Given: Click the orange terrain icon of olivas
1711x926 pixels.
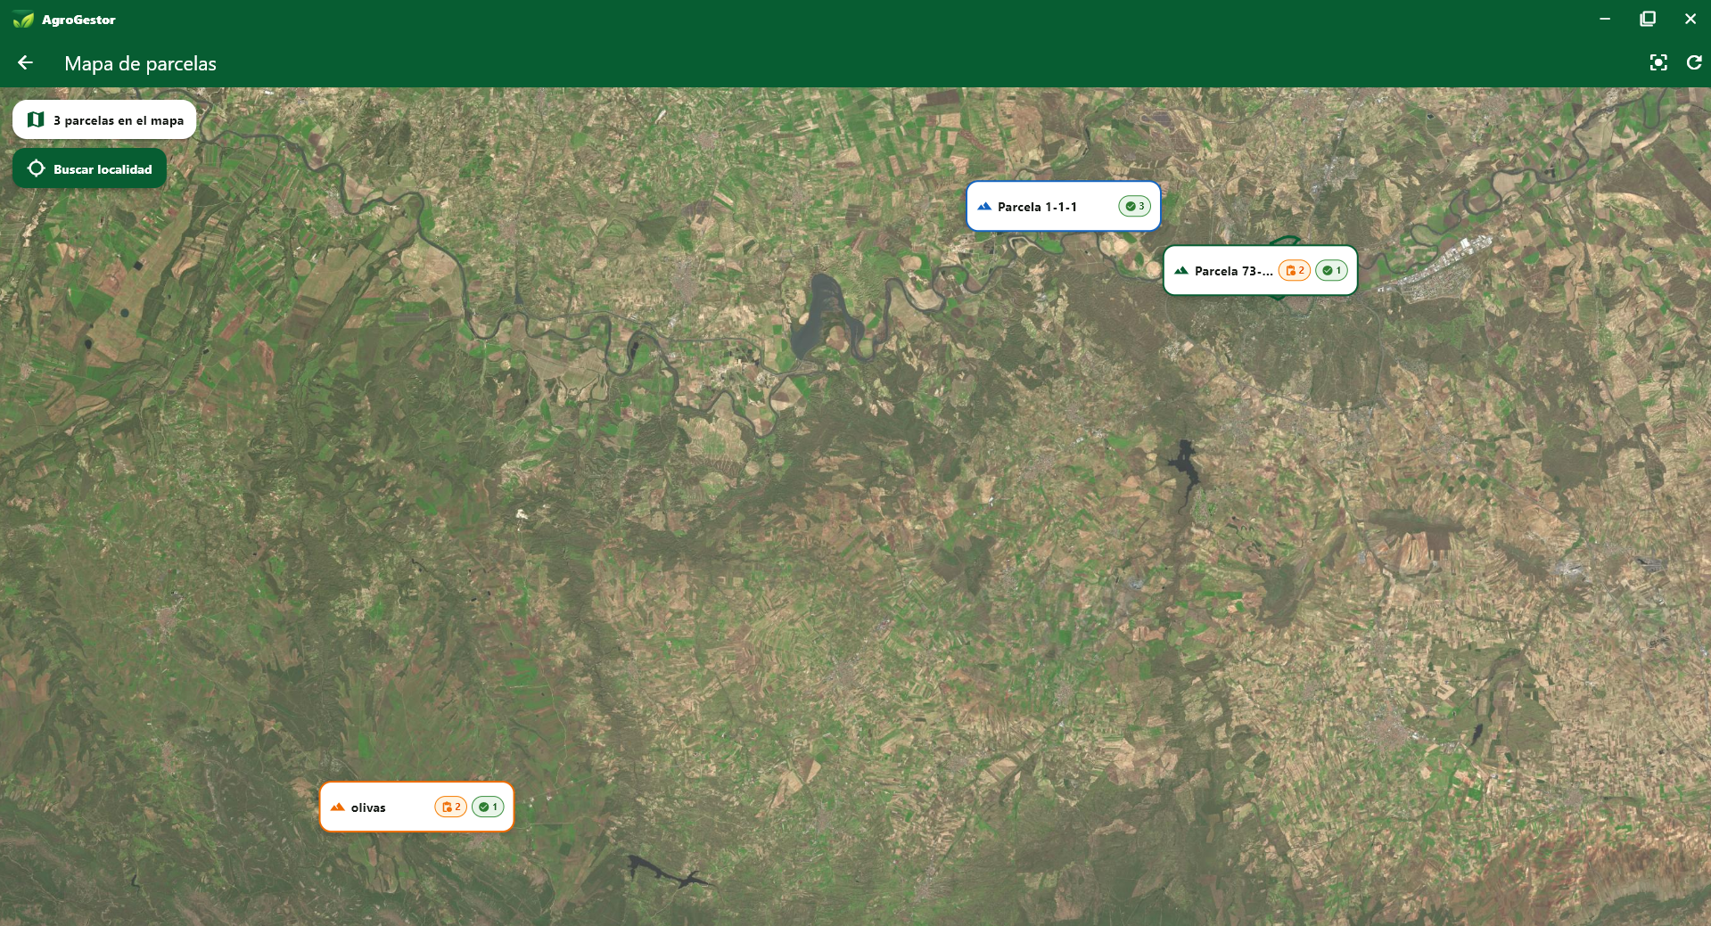Looking at the screenshot, I should pos(338,807).
